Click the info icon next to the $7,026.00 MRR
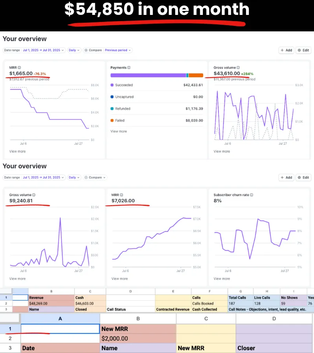Viewport: 314px width, 353px height. pos(121,195)
